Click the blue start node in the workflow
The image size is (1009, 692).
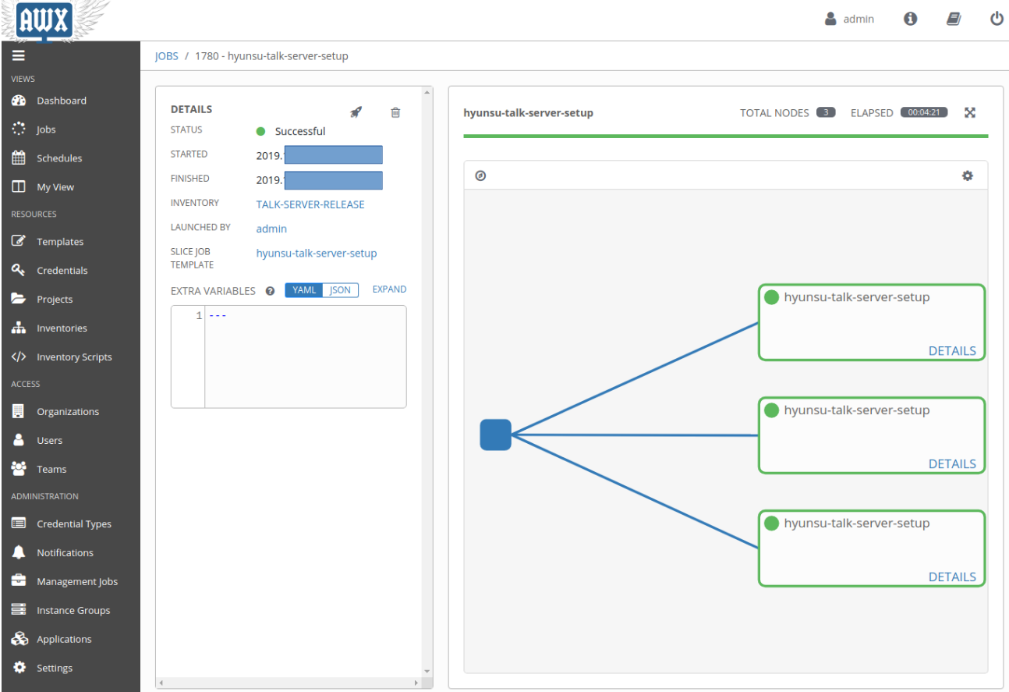495,435
